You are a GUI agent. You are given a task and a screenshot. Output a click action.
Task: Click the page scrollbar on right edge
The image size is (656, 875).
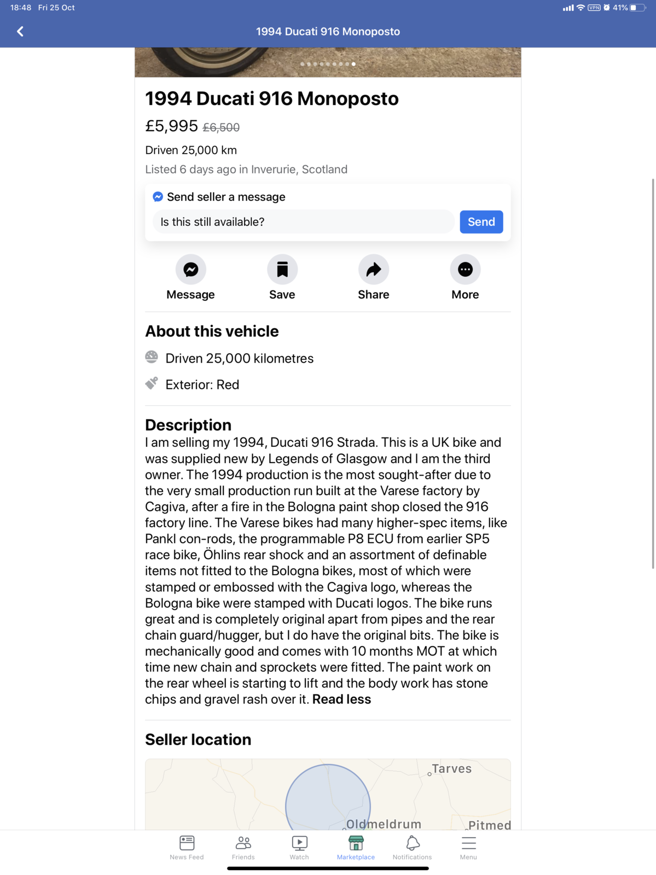(653, 374)
